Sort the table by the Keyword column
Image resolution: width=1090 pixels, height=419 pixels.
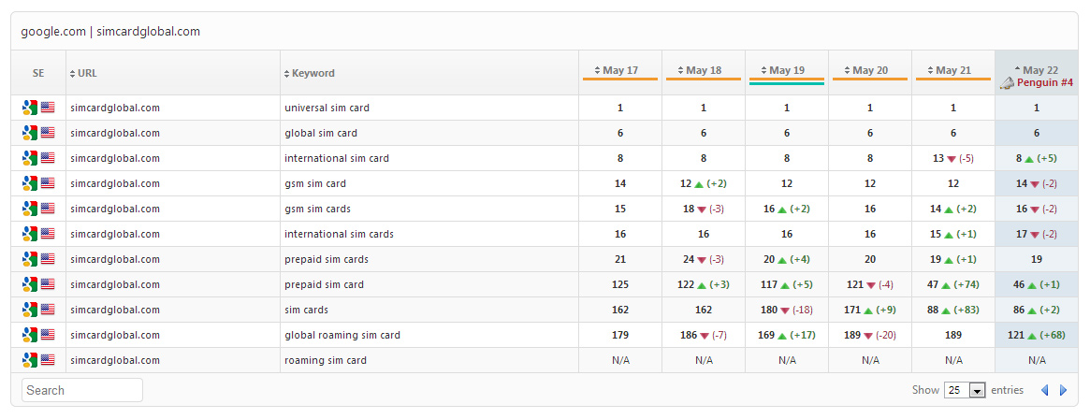310,73
